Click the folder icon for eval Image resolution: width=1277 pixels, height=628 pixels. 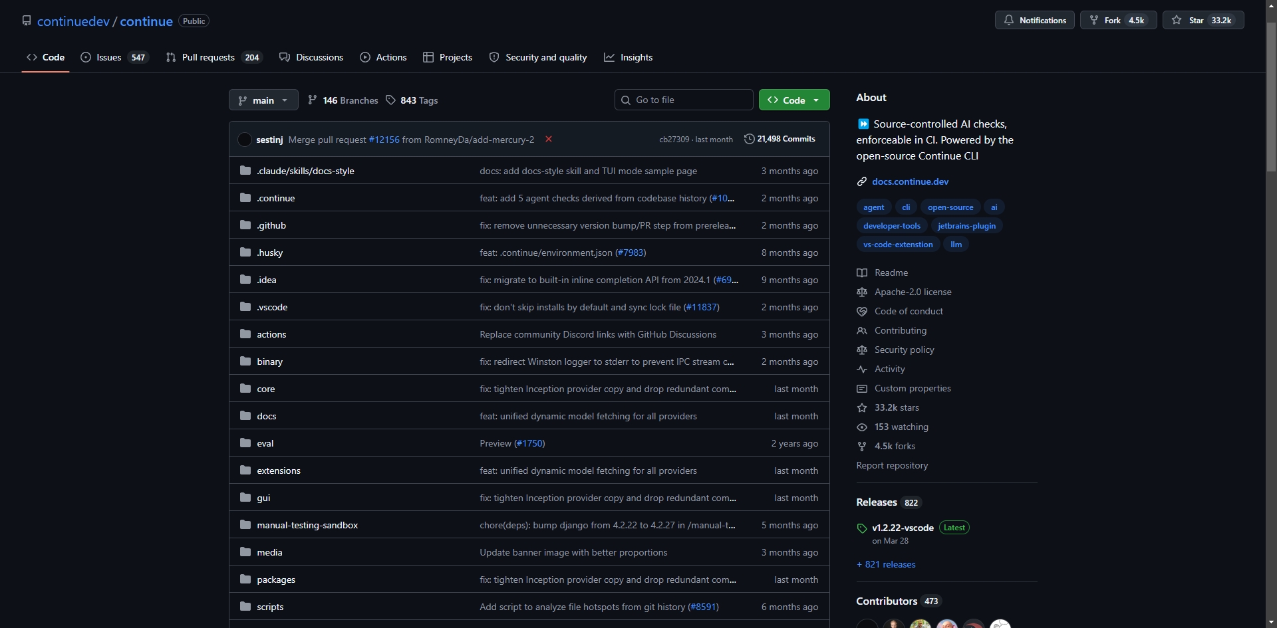[245, 443]
